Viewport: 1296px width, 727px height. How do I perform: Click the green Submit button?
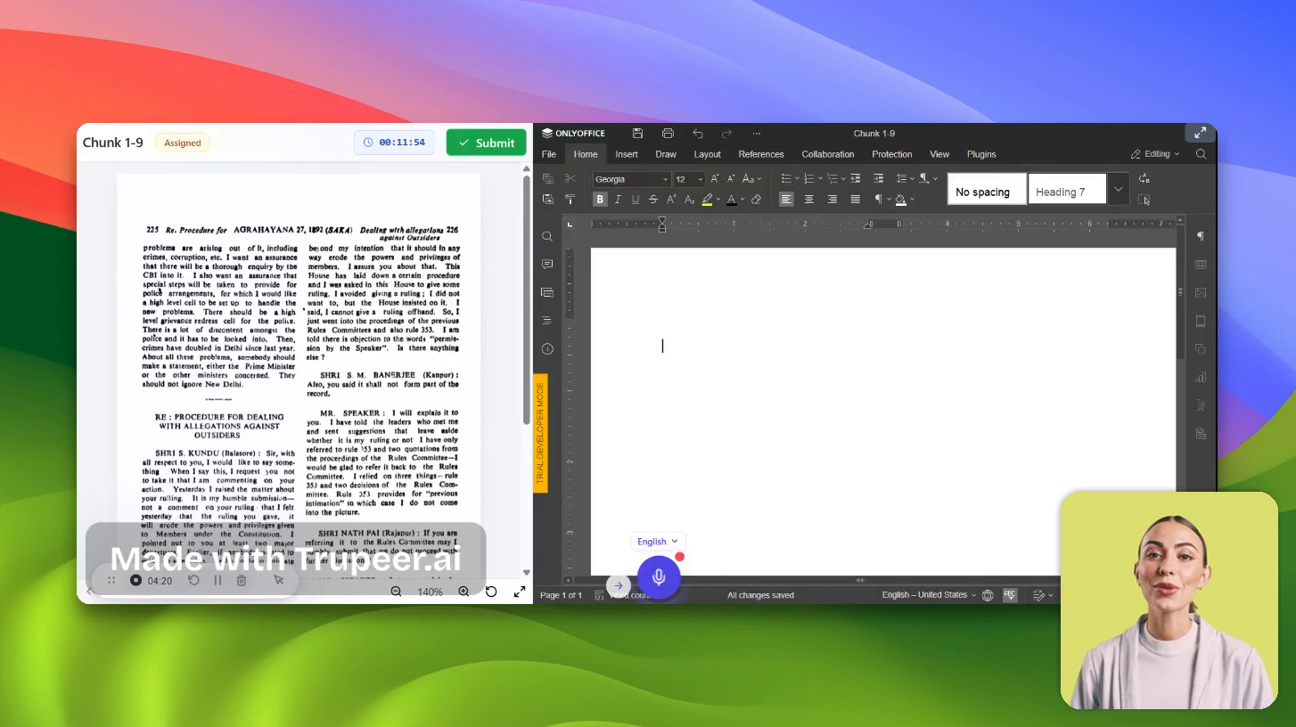pyautogui.click(x=486, y=143)
